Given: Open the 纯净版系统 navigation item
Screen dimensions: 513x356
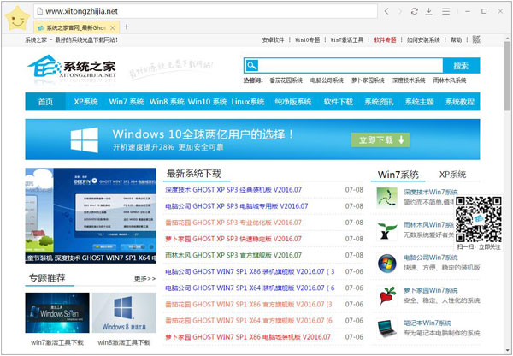Looking at the screenshot, I should pos(293,102).
